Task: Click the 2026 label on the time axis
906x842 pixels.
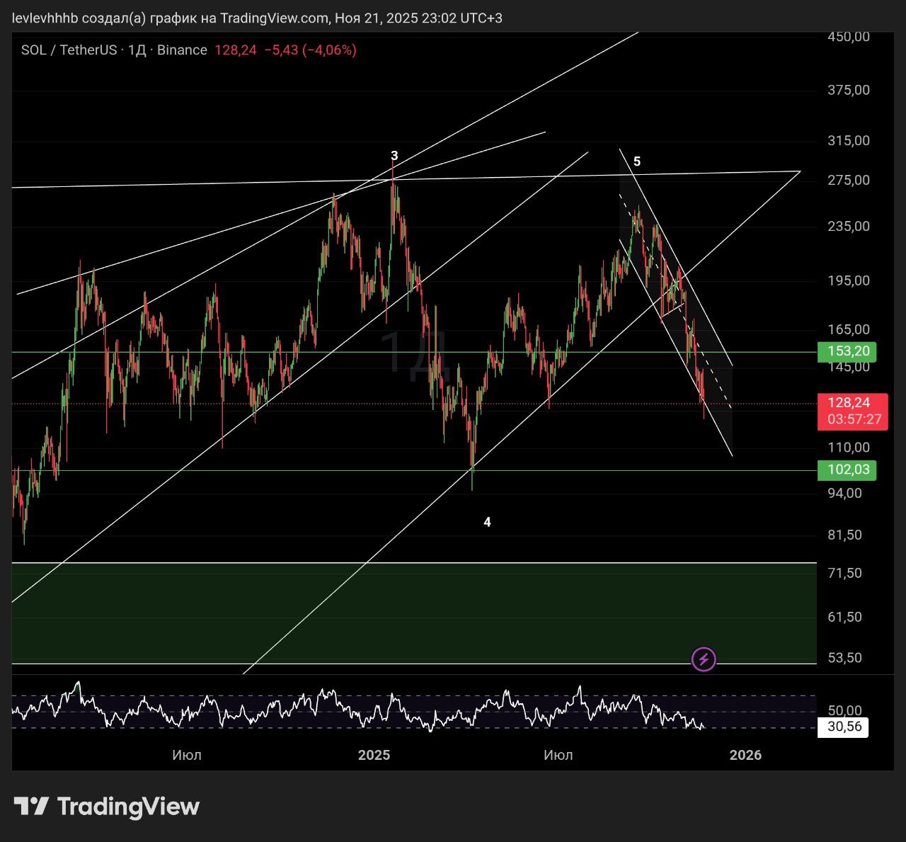Action: click(x=745, y=755)
